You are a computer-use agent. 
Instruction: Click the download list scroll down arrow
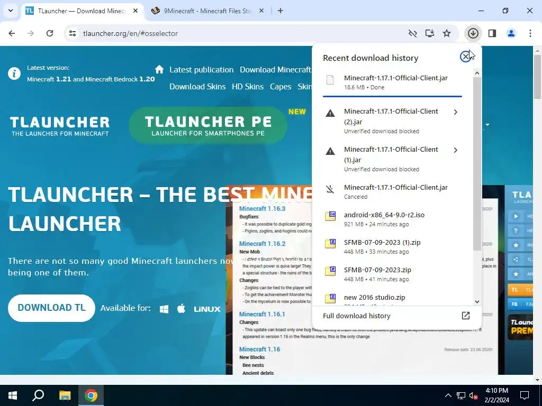(x=477, y=302)
